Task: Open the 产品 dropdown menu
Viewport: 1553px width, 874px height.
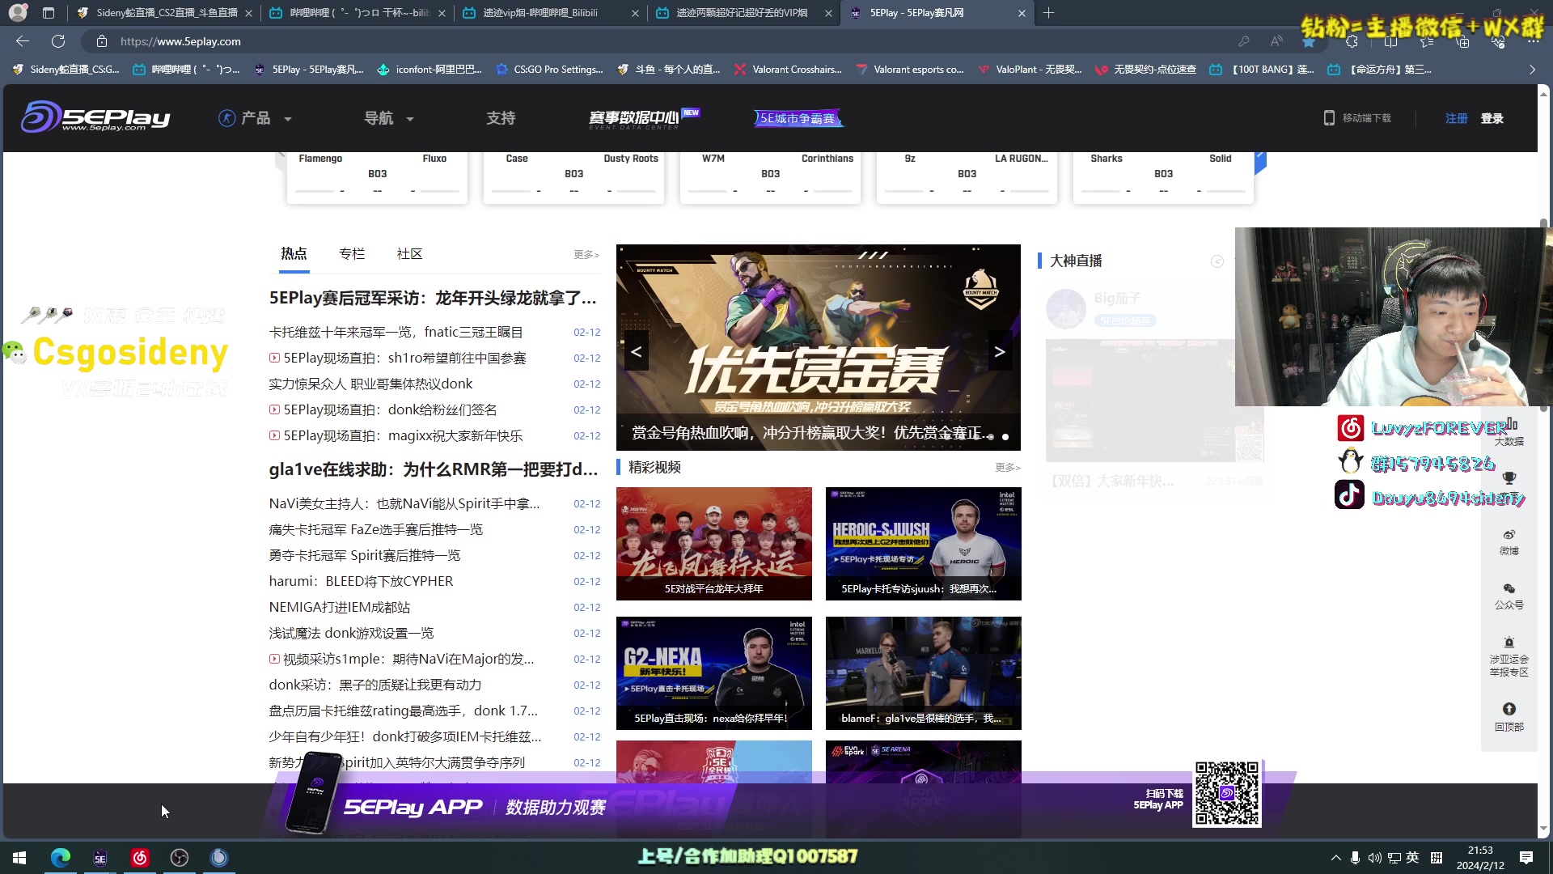Action: (x=255, y=118)
